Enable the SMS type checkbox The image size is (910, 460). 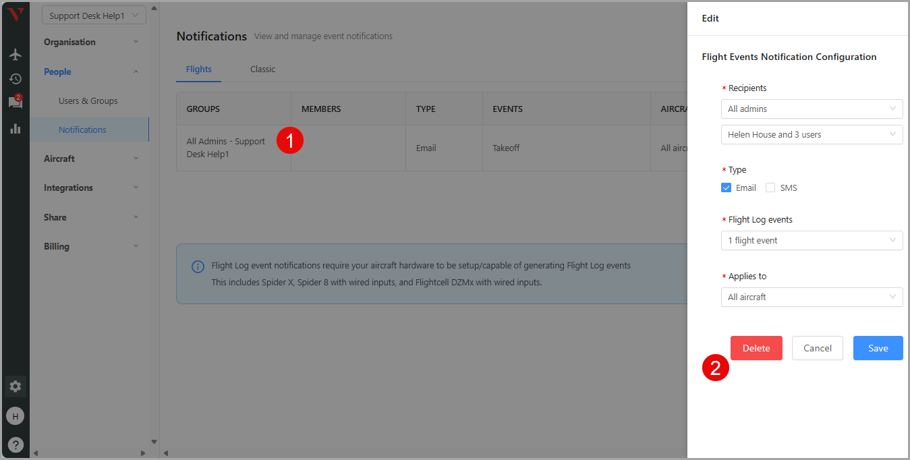pos(770,188)
